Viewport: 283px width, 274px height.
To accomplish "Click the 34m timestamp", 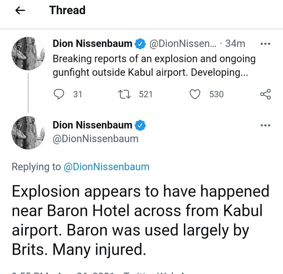I will coord(235,44).
